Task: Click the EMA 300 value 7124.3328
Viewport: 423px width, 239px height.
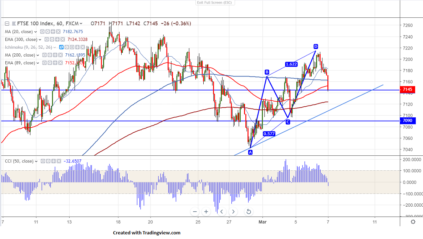Action: tap(77, 39)
